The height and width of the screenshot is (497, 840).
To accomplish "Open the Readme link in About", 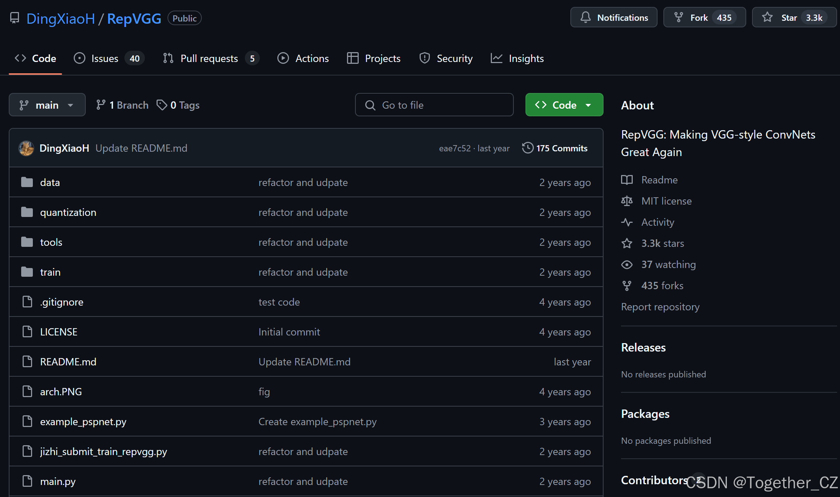I will point(659,180).
